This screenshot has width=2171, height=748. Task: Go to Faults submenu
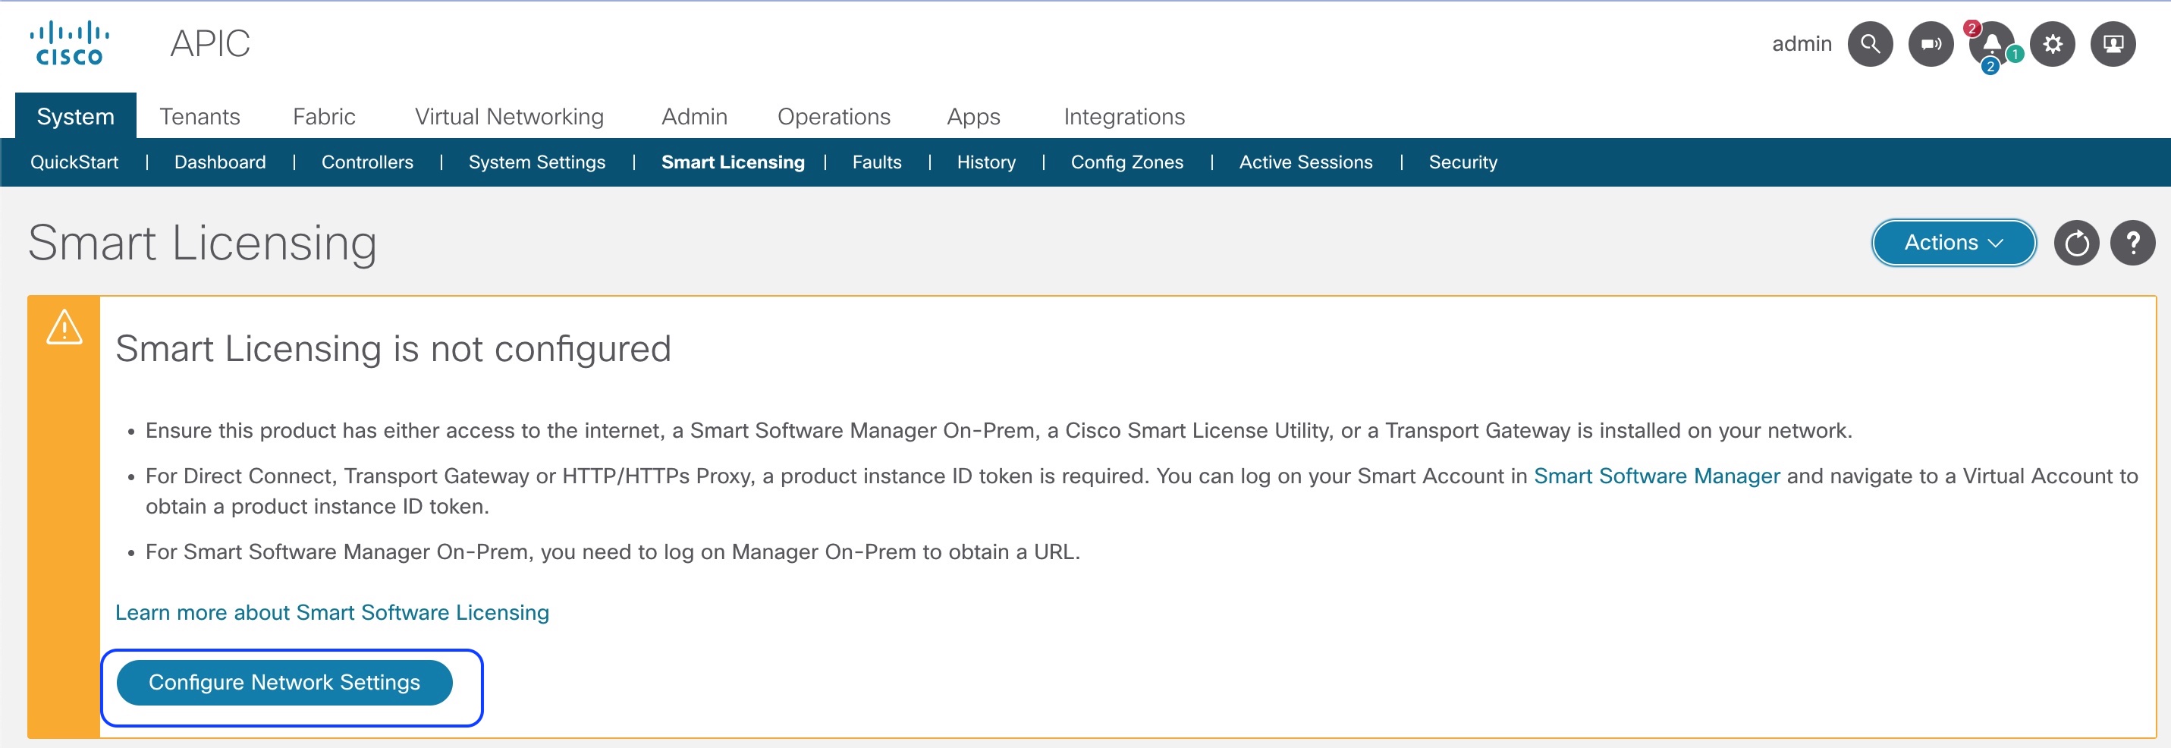(x=876, y=162)
